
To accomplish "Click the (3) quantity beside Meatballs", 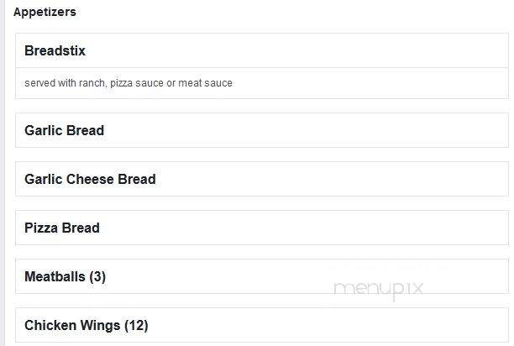I will tap(97, 277).
